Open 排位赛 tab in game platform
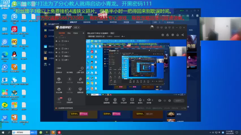 point(126,22)
